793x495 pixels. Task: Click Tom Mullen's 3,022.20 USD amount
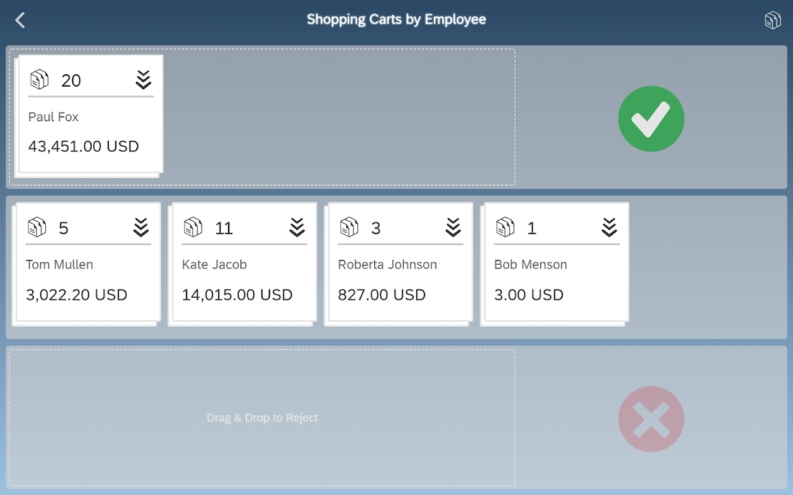point(77,295)
